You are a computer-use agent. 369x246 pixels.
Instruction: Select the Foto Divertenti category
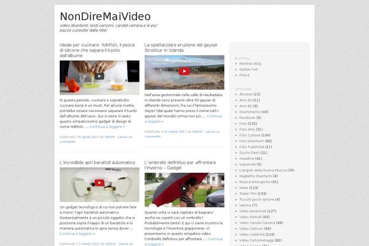[x=252, y=141]
